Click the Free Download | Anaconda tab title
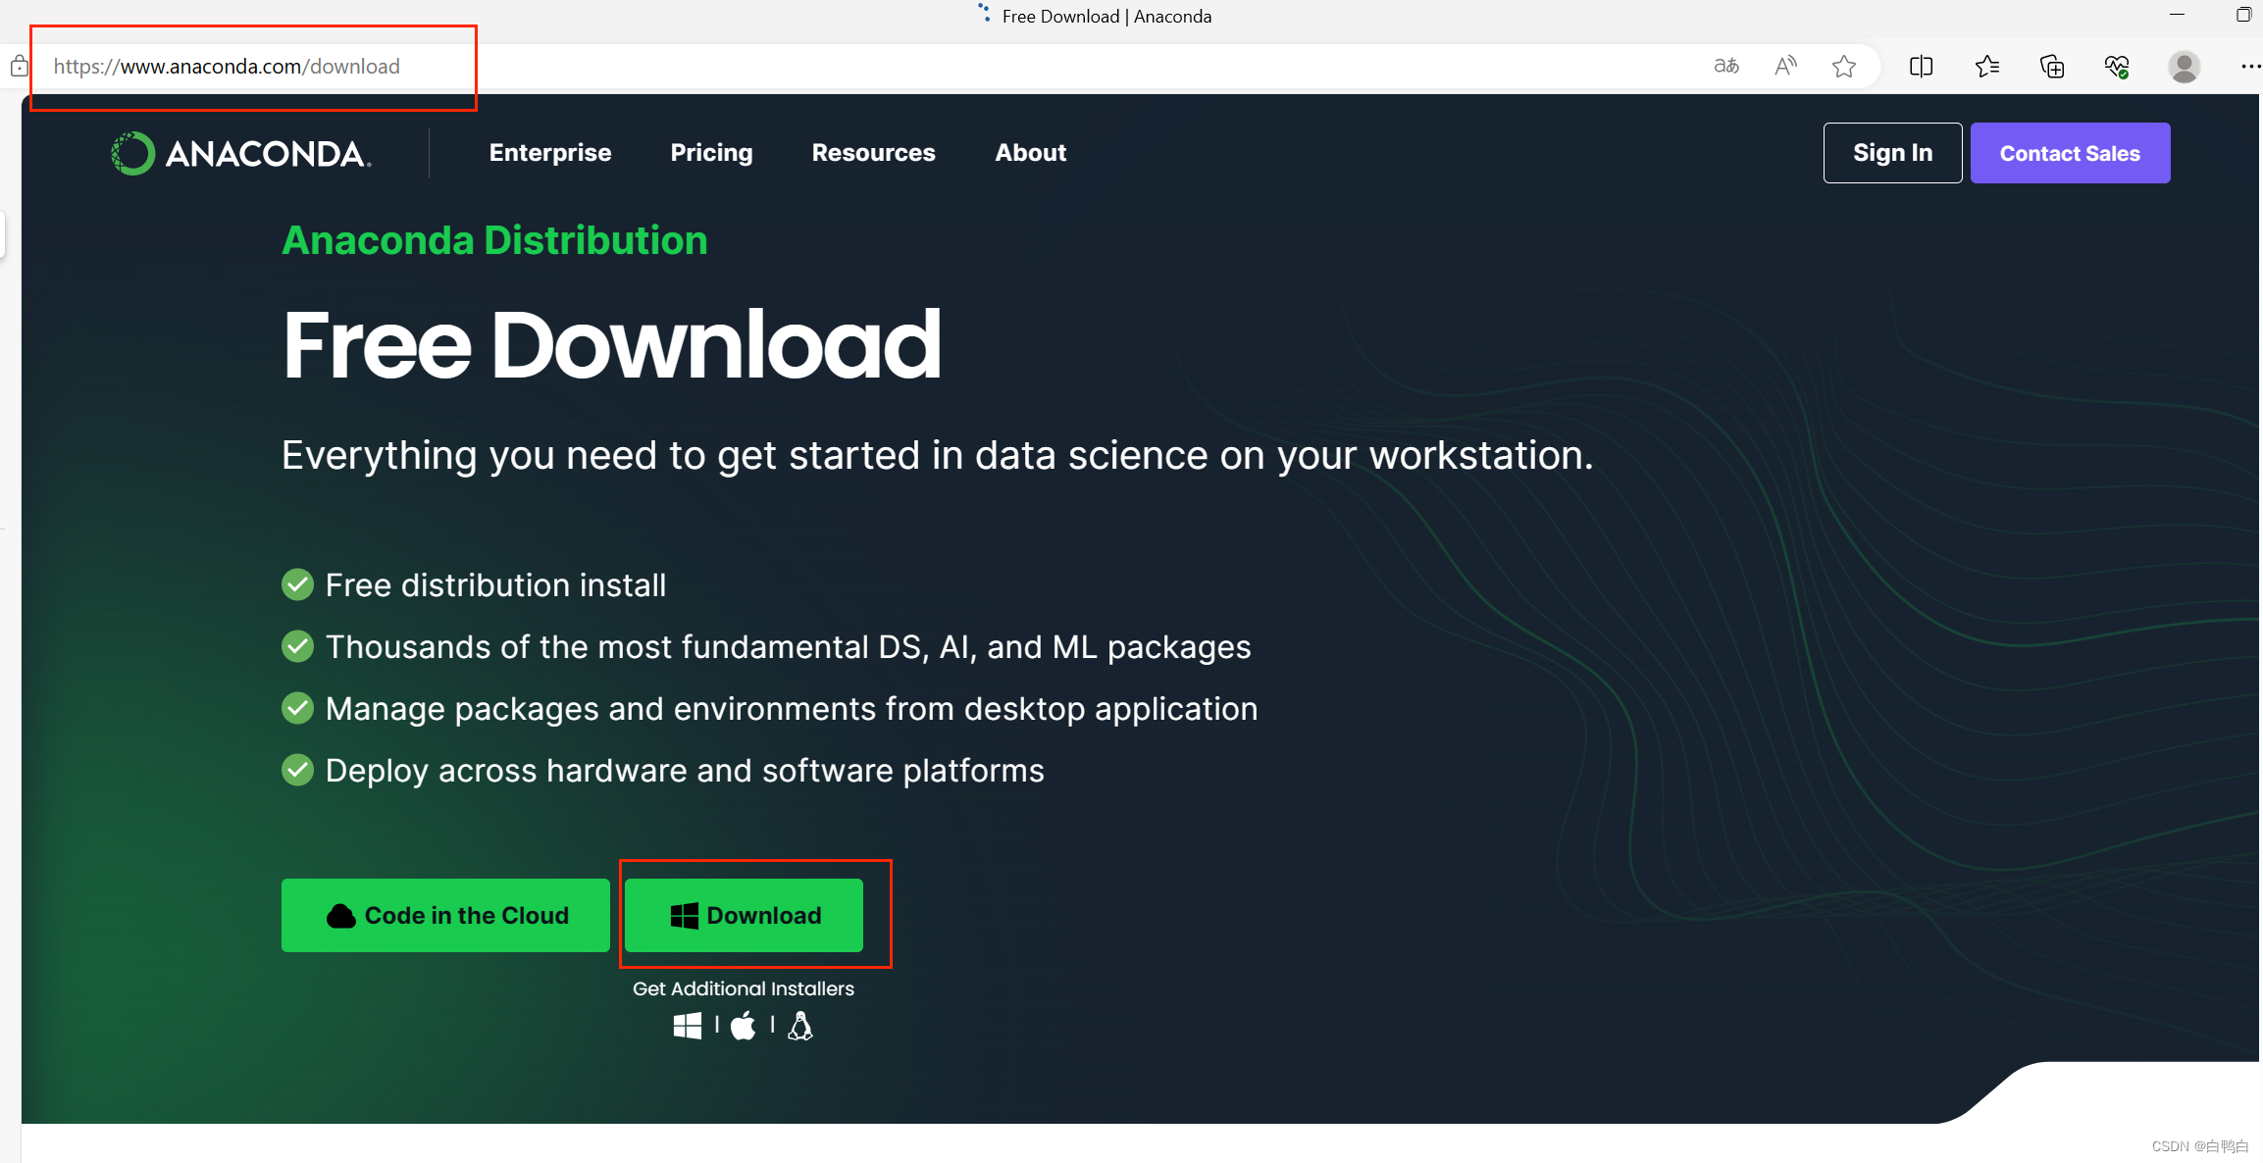This screenshot has width=2263, height=1163. (1106, 16)
